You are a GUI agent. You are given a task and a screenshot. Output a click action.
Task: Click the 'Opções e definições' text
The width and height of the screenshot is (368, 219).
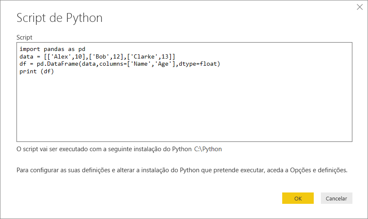click(x=319, y=170)
